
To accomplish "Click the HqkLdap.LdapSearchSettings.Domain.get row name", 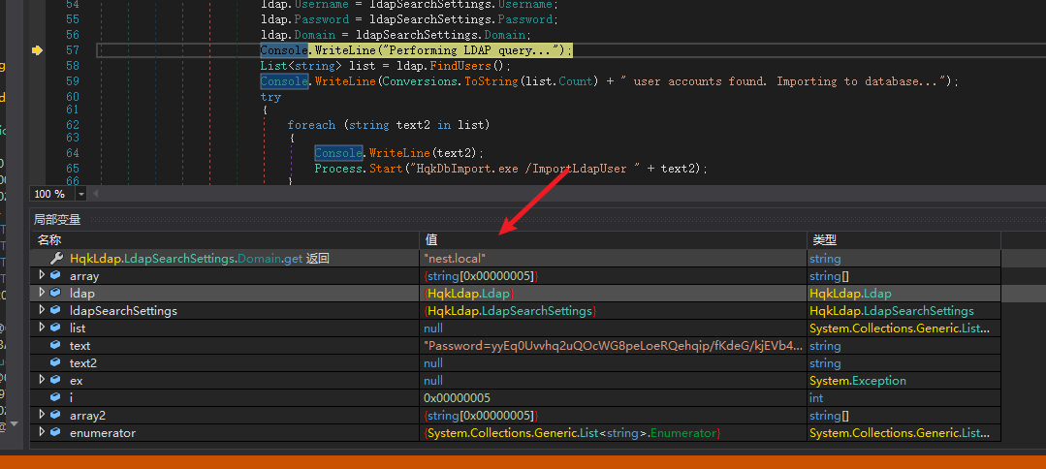I will point(200,258).
